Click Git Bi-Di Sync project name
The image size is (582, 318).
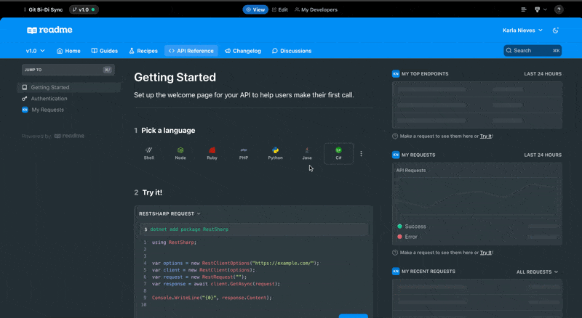46,9
